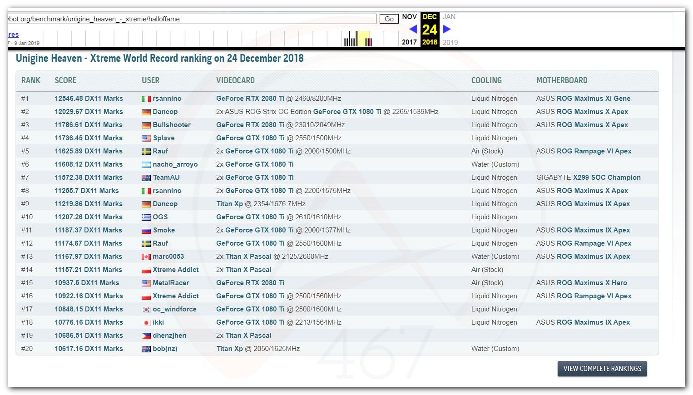The height and width of the screenshot is (395, 693).
Task: Click the Unigine Heaven - Xtreme World Record heading
Action: click(x=160, y=59)
